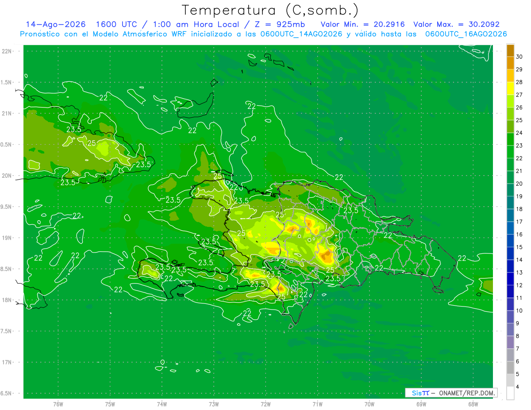Click the "Temperatura (C,somb.)" chart title

coord(270,10)
